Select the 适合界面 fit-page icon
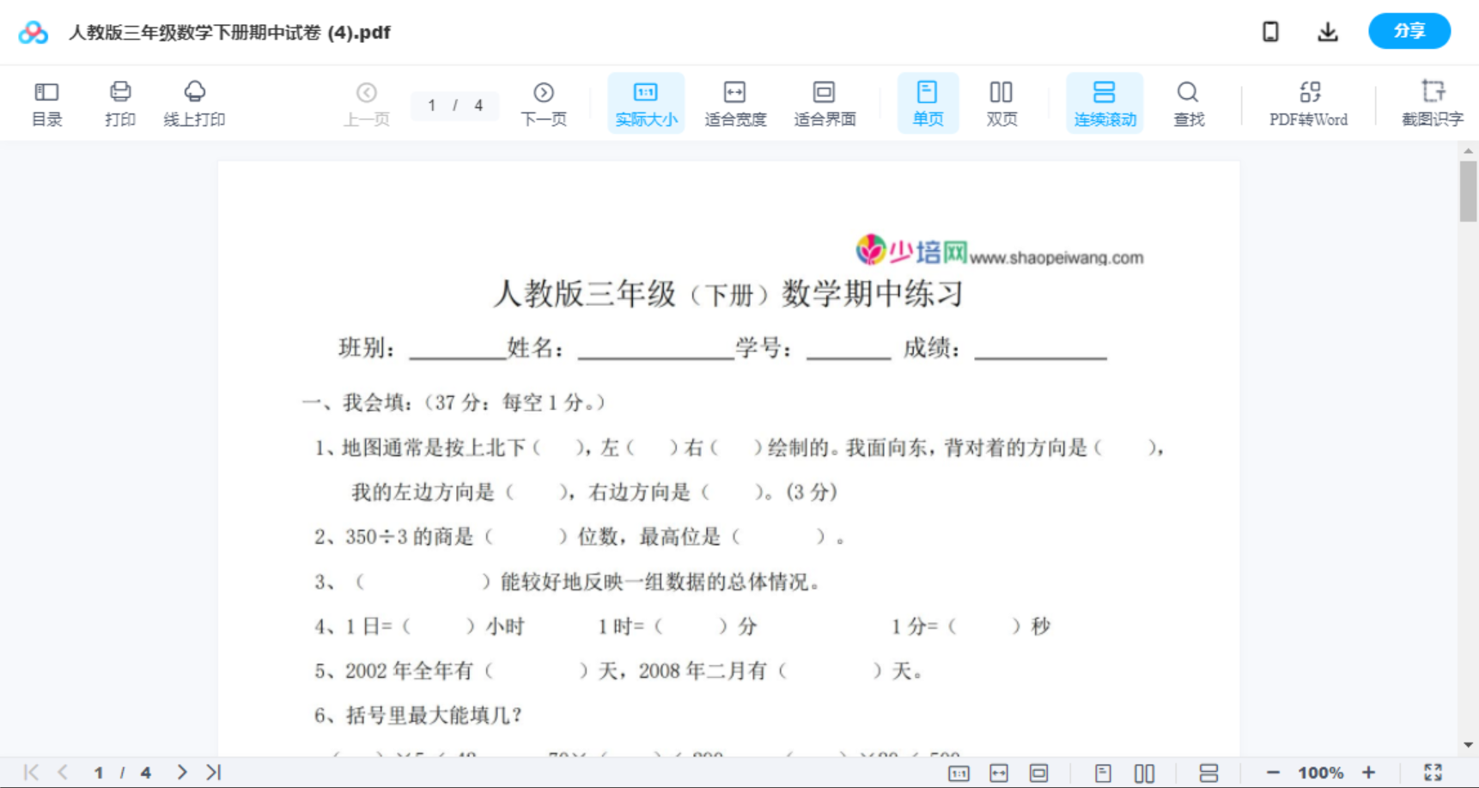The width and height of the screenshot is (1479, 788). [x=825, y=102]
